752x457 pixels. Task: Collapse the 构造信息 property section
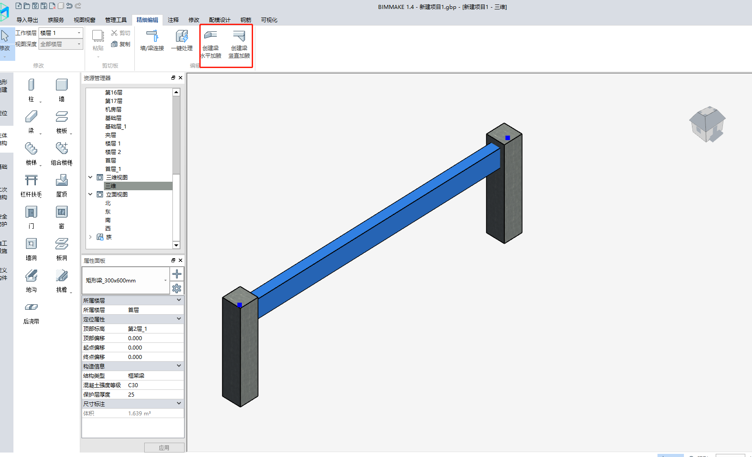tap(179, 366)
